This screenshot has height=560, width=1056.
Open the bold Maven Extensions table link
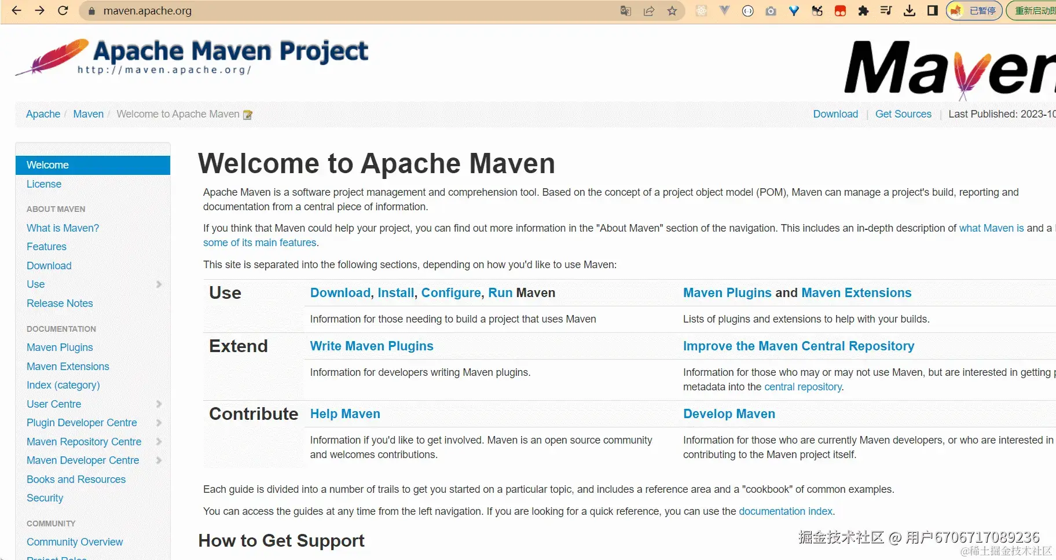pos(856,293)
